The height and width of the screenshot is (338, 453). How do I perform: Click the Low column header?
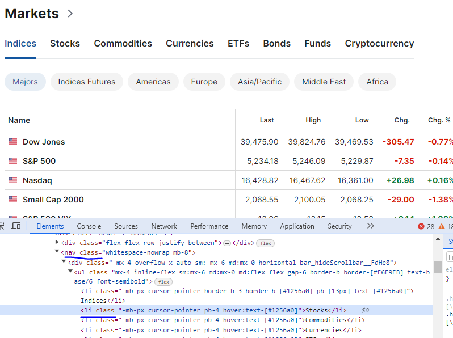click(362, 120)
